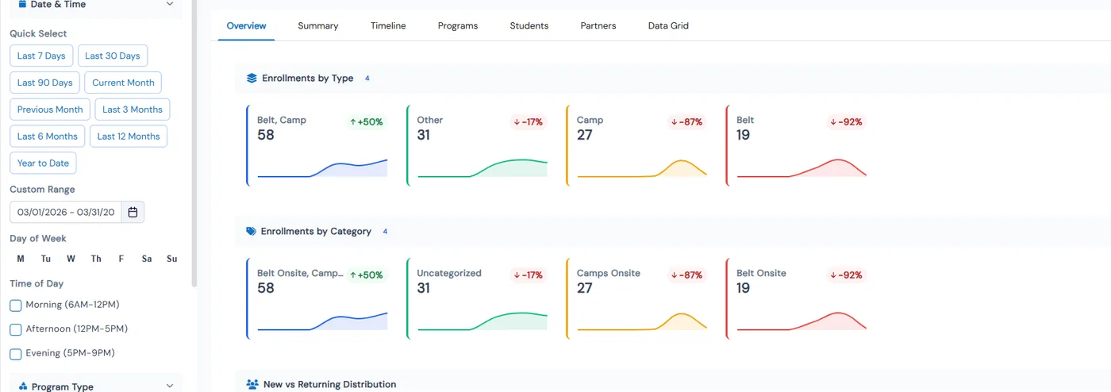Toggle the Monday (M) day filter
The image size is (1111, 392).
click(x=21, y=259)
